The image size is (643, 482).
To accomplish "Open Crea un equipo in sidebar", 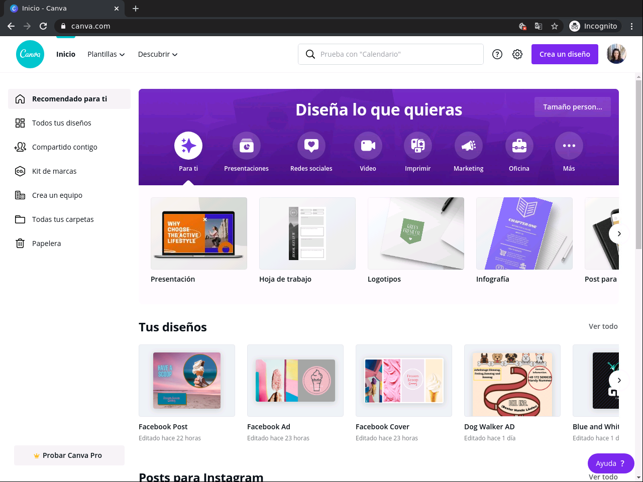I will click(69, 195).
